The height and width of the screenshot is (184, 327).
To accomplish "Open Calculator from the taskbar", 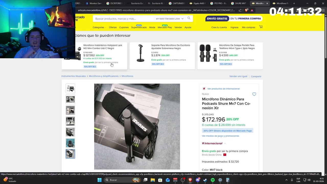I will pos(228,180).
